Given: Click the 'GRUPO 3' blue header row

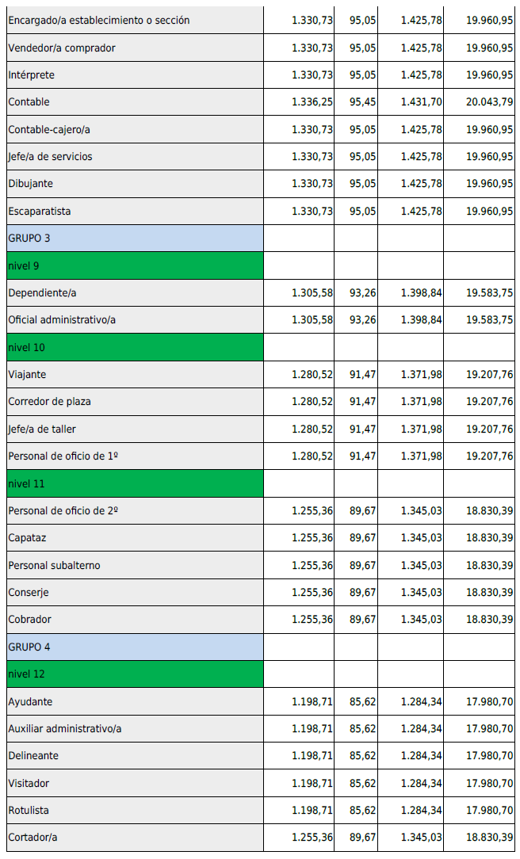Looking at the screenshot, I should click(x=135, y=238).
